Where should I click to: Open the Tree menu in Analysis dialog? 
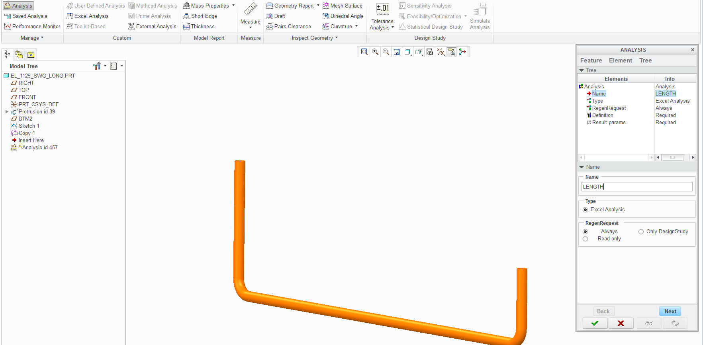(x=646, y=60)
